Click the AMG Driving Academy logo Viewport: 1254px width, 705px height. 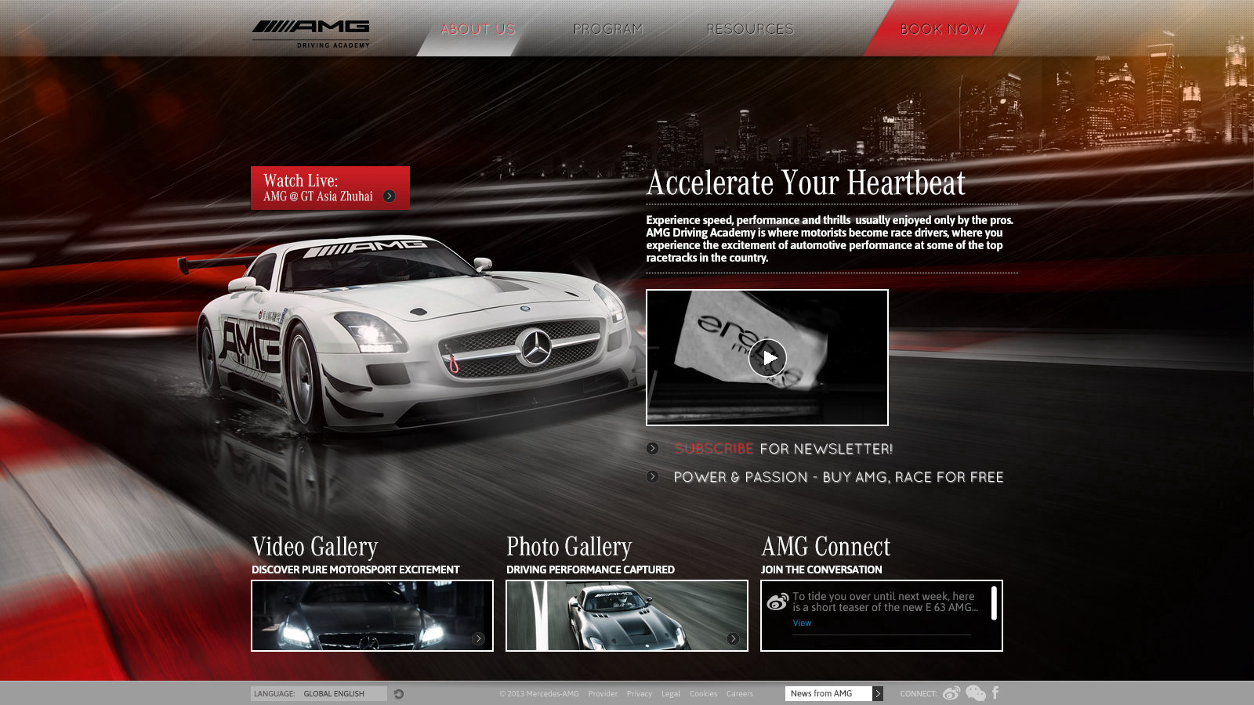[x=310, y=34]
